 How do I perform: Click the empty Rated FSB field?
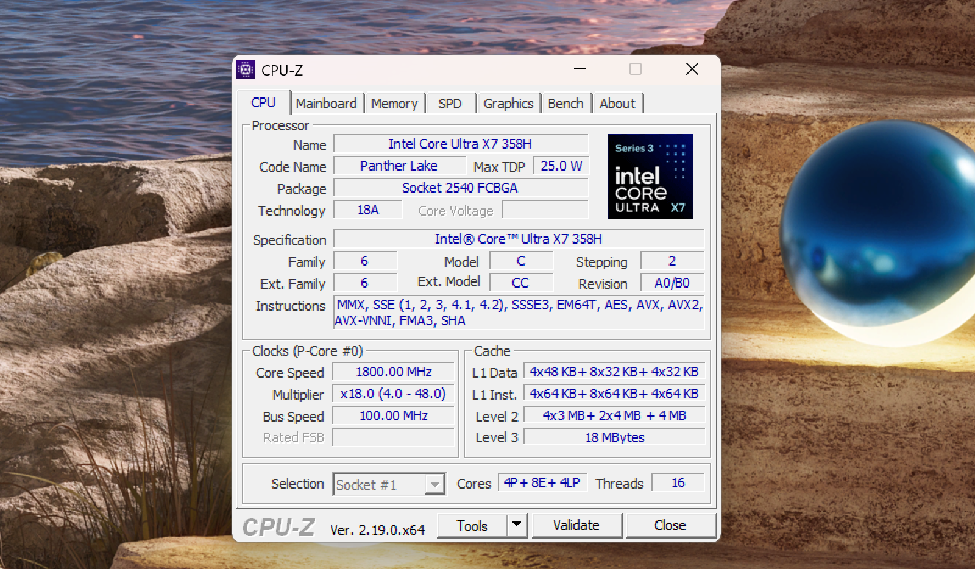pos(394,437)
